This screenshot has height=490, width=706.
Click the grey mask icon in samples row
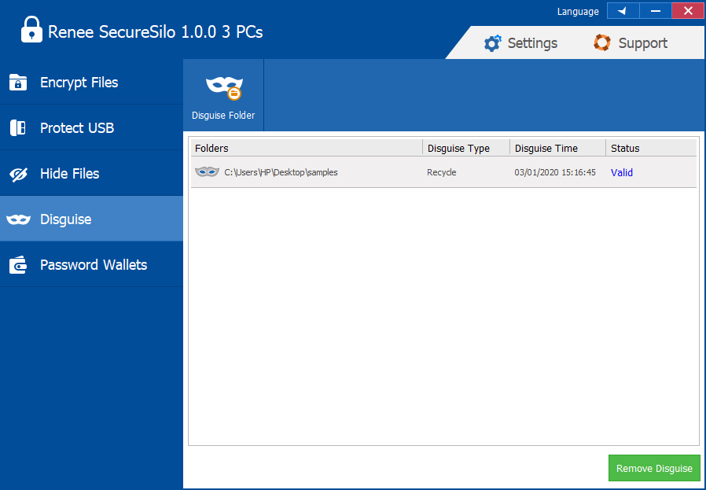point(207,171)
